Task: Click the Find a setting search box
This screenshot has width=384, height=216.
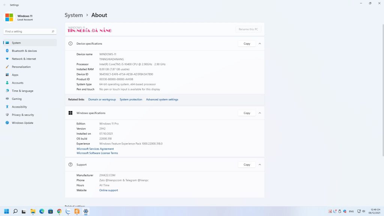Action: tap(30, 31)
